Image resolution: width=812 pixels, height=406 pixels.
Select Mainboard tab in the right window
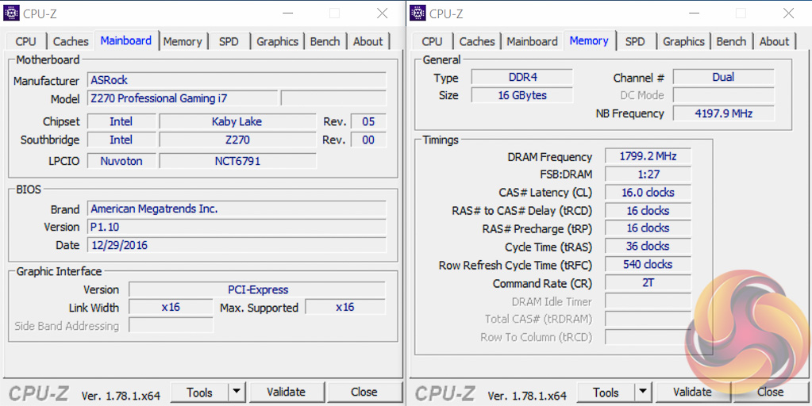pyautogui.click(x=533, y=41)
